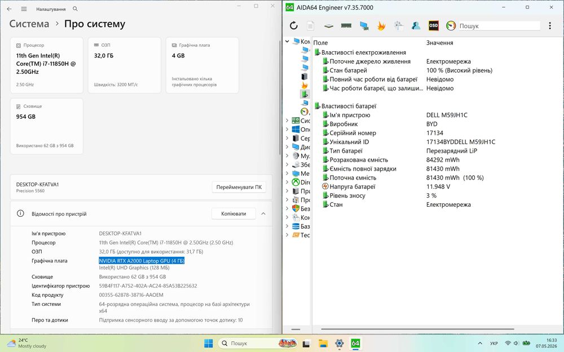
Task: Open the OSD panel toolbar icon
Action: coord(433,25)
